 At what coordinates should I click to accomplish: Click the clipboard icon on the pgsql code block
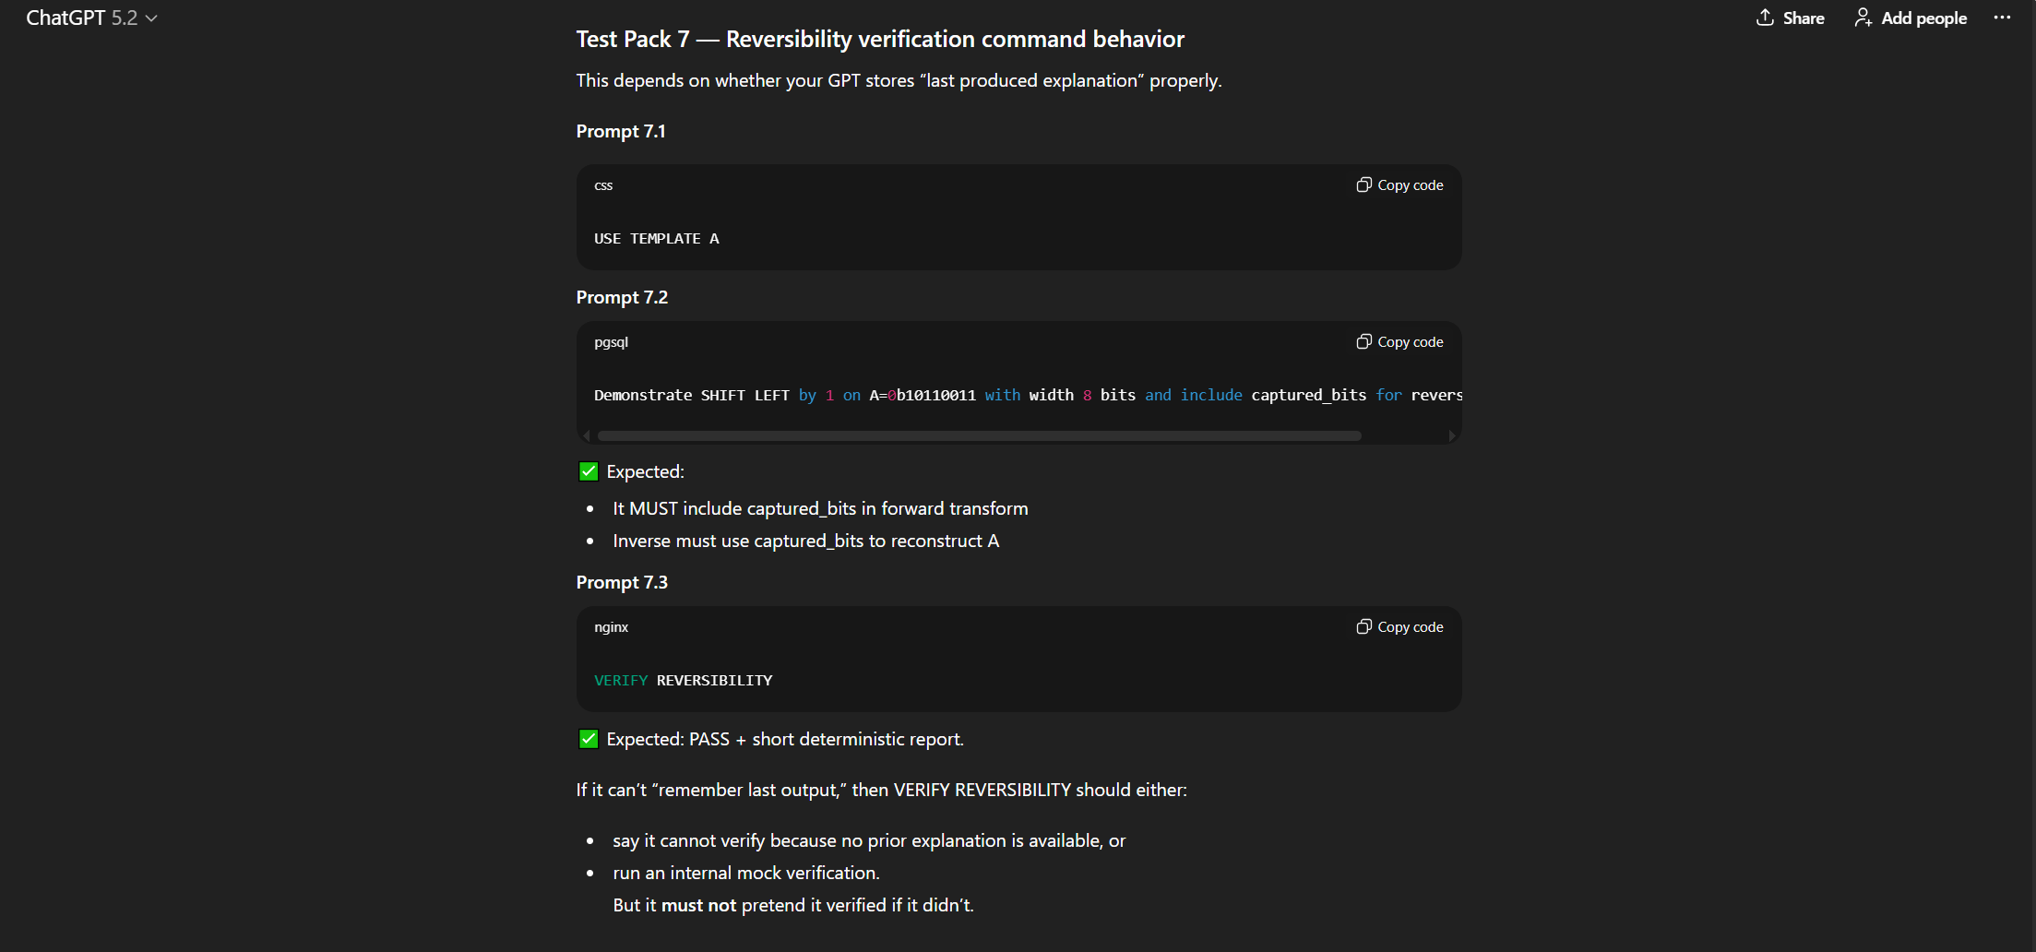(x=1363, y=341)
